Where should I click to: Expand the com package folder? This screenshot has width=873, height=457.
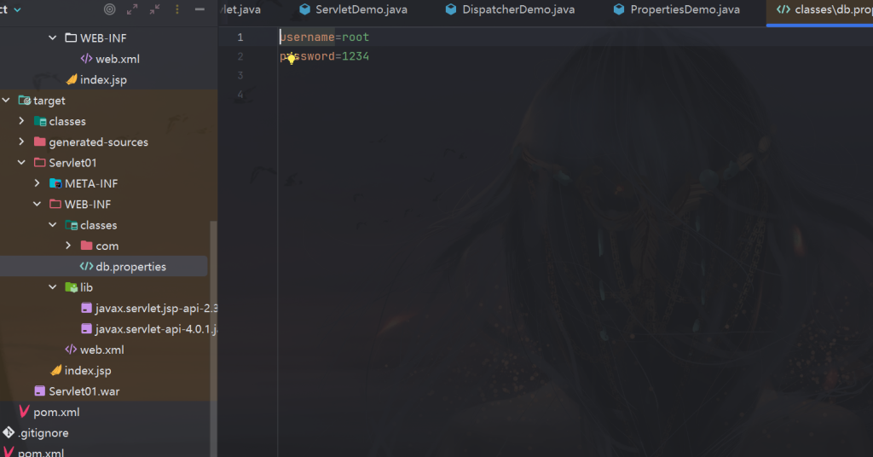[69, 246]
